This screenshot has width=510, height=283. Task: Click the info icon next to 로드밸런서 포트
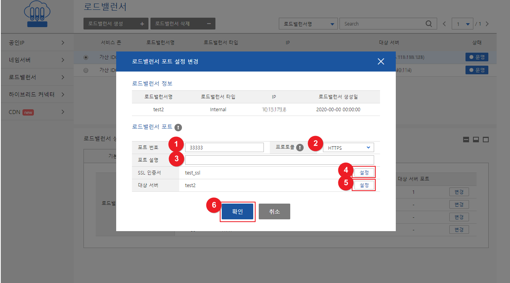178,127
